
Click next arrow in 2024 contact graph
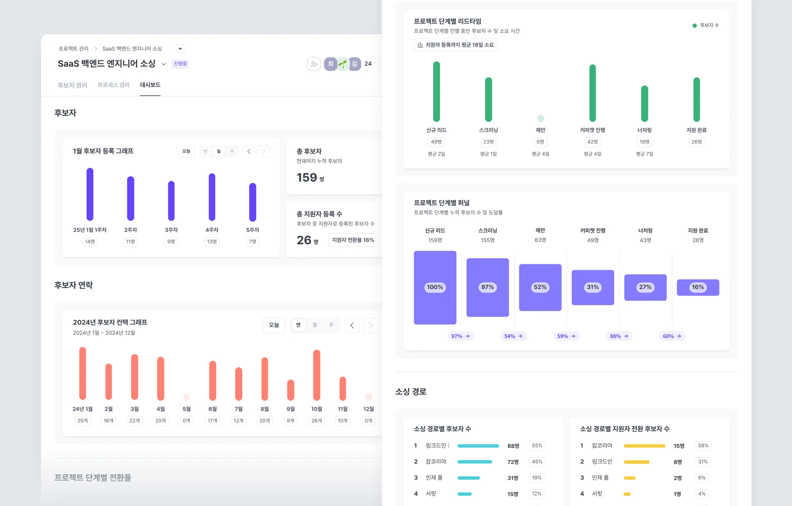(x=370, y=325)
